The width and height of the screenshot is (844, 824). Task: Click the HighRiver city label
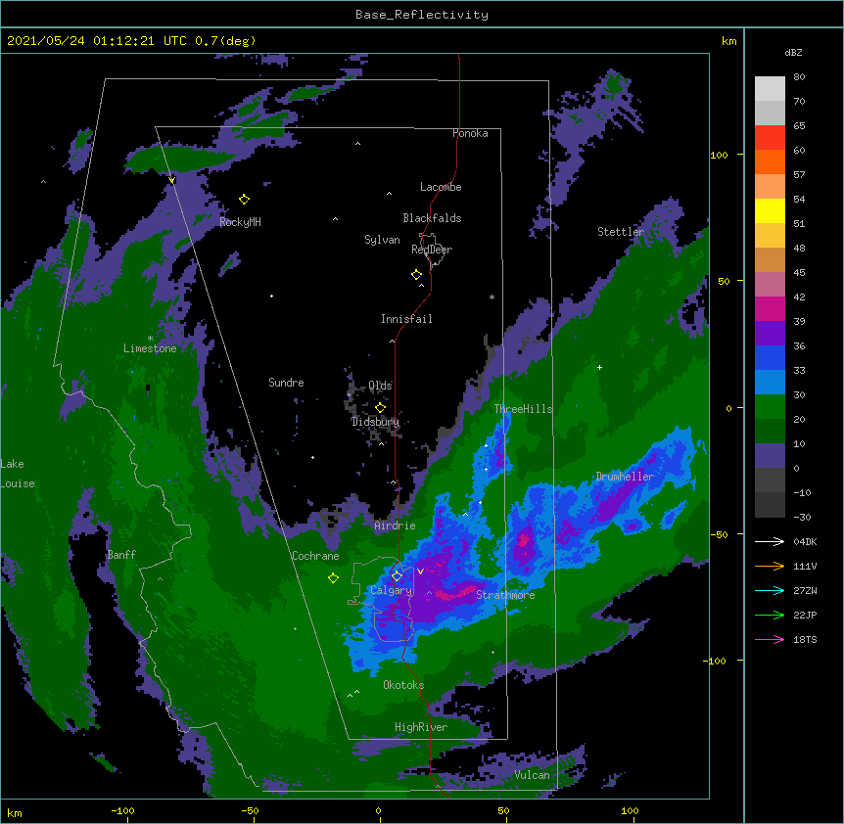pos(421,727)
